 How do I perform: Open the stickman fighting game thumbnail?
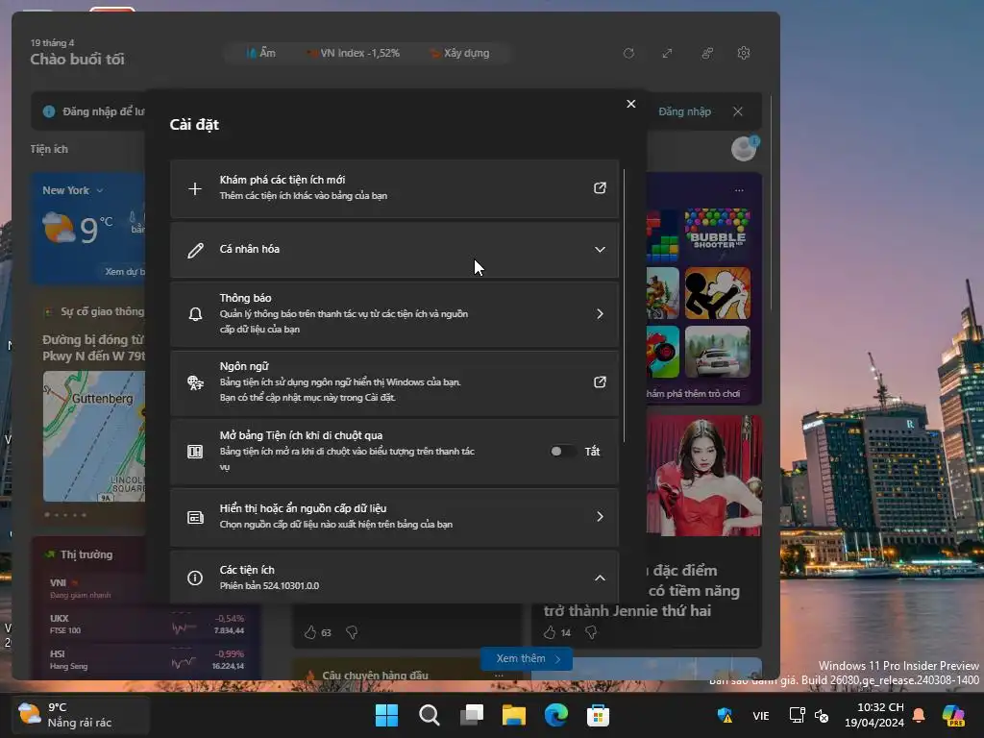717,293
